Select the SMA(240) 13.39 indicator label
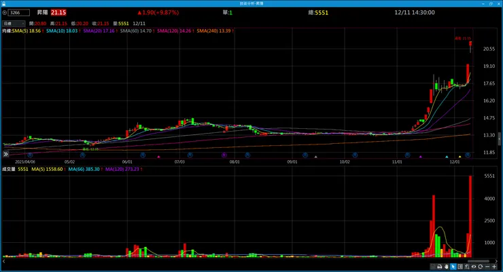The width and height of the screenshot is (503, 272). tap(213, 31)
